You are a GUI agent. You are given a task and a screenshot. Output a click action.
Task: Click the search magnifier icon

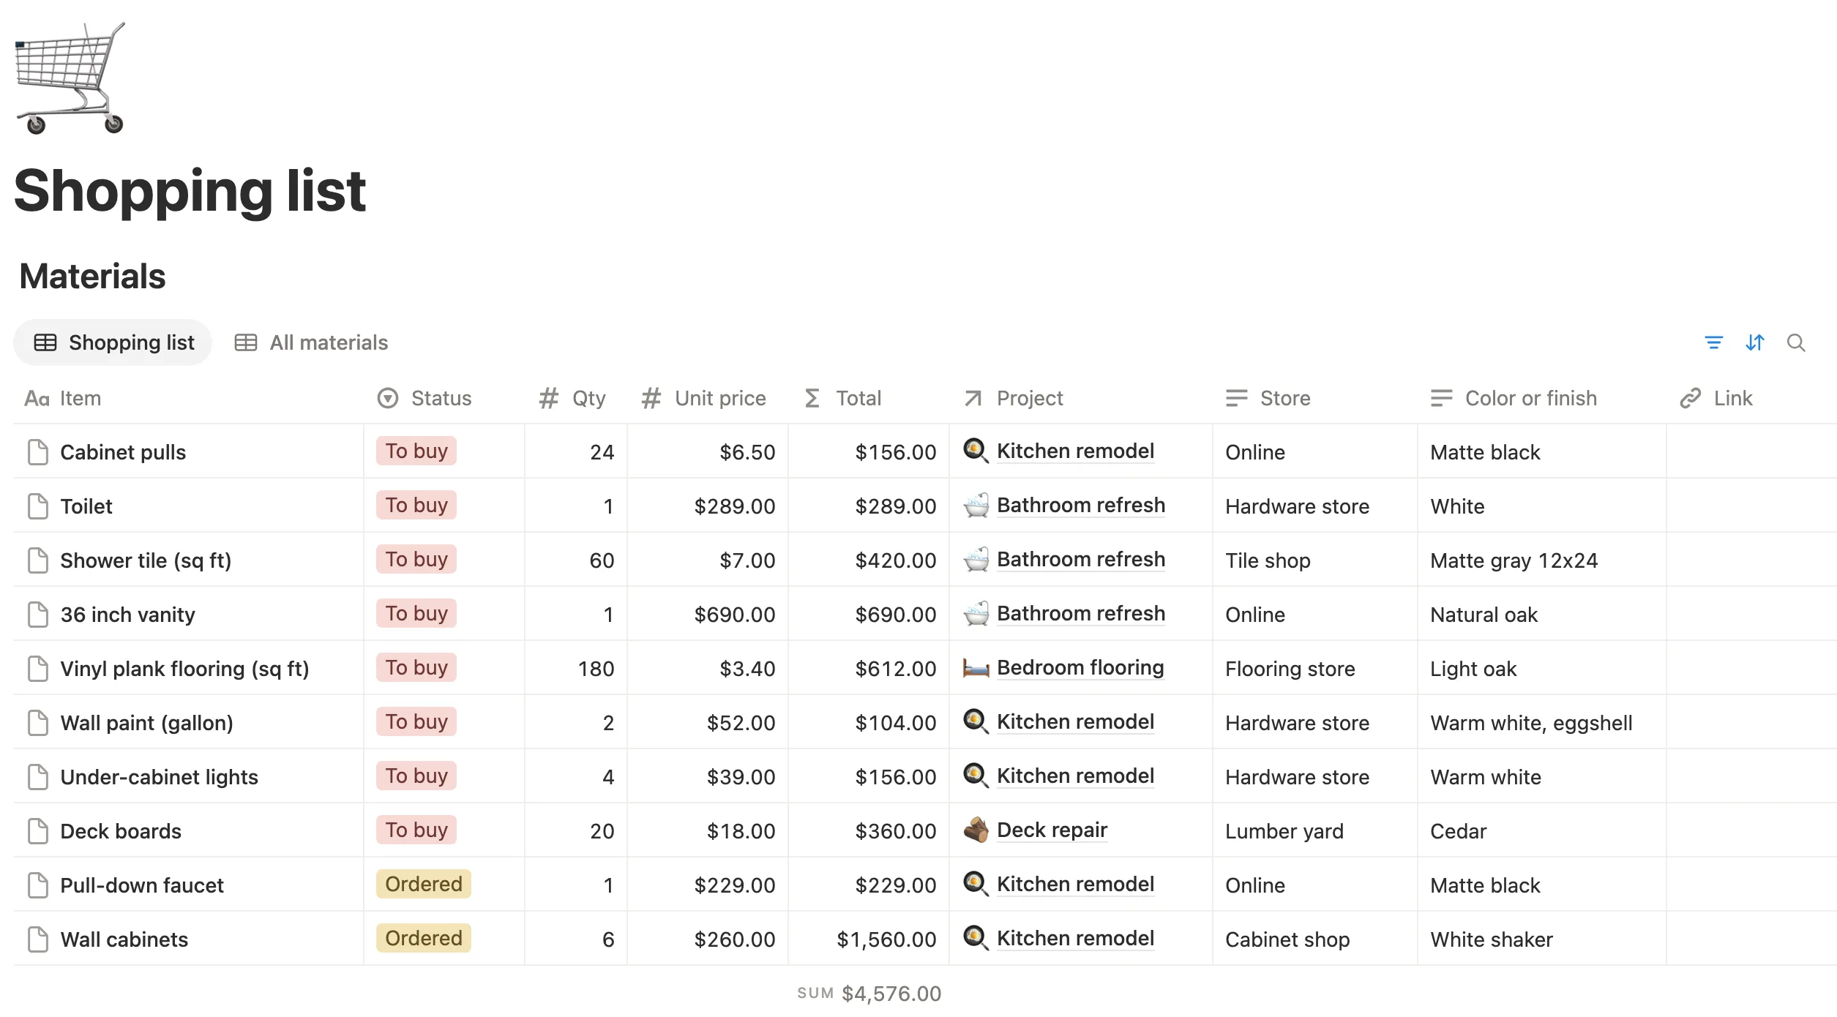tap(1795, 342)
